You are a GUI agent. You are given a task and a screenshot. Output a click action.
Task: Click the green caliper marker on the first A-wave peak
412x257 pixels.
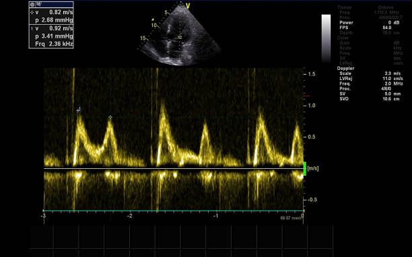pyautogui.click(x=110, y=117)
